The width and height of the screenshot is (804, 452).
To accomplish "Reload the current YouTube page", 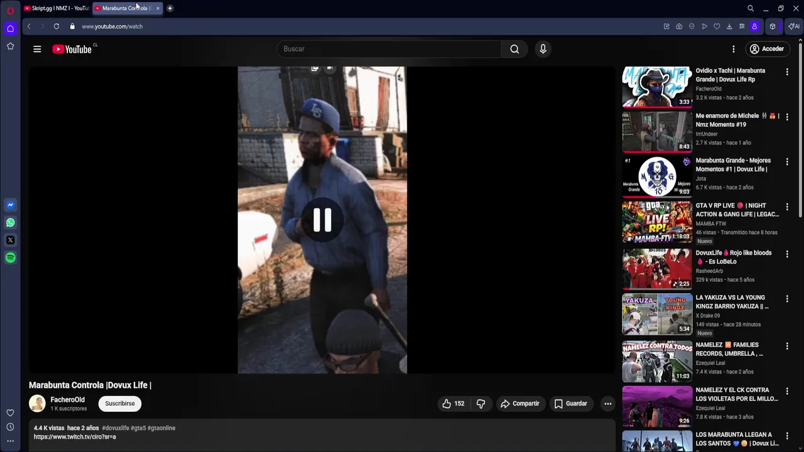I will pos(57,26).
